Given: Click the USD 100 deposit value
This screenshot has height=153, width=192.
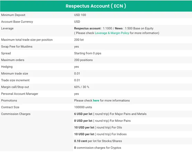Looking at the screenshot, I should [x=80, y=15].
